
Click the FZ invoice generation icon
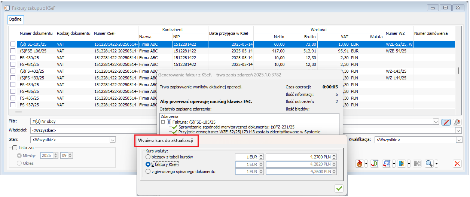coord(387,164)
